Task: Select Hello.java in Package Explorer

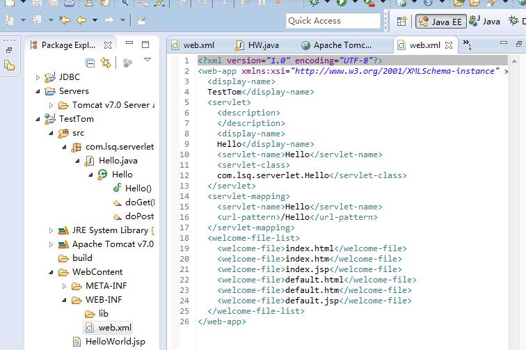Action: [x=118, y=161]
